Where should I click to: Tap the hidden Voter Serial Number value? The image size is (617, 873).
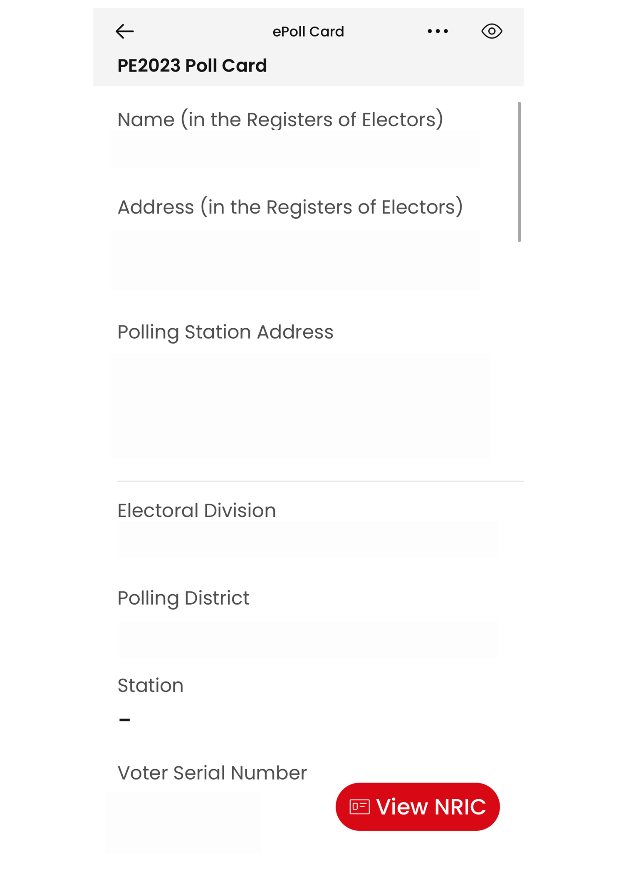(x=183, y=823)
